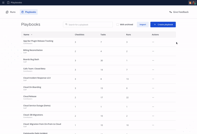Open Give Feedback link

point(179,12)
